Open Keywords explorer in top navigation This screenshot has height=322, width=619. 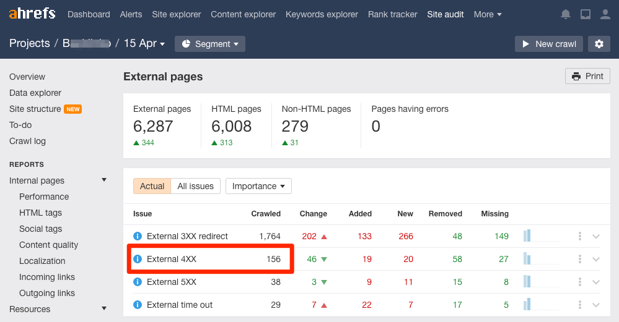point(322,14)
